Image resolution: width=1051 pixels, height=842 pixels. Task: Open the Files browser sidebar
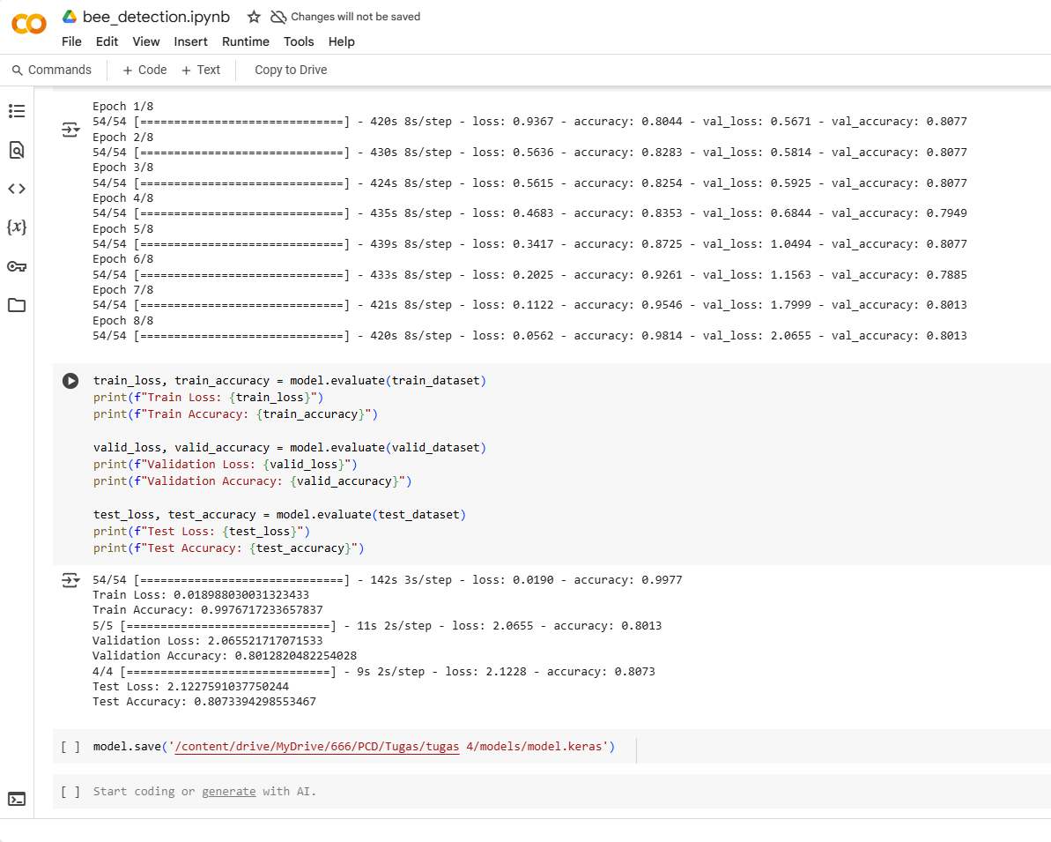(17, 305)
